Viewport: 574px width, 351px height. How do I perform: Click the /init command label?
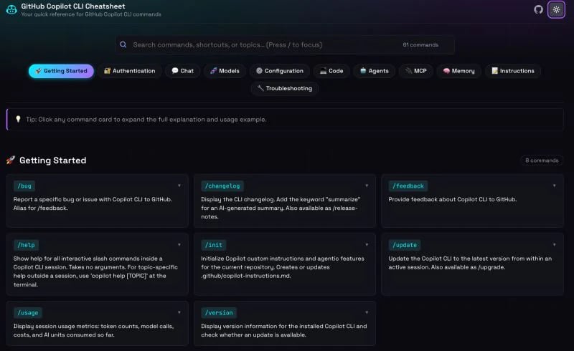coord(214,245)
